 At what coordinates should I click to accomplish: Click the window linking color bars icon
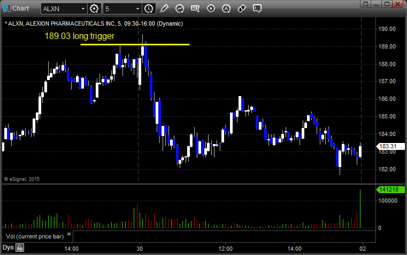click(x=7, y=9)
